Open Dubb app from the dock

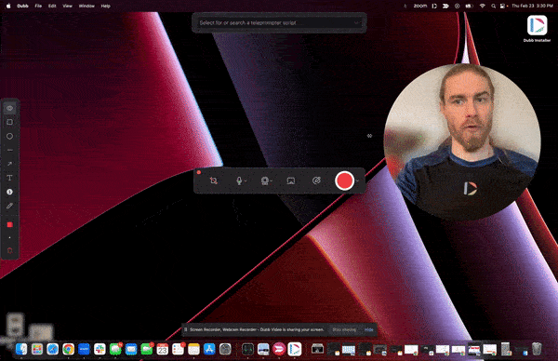pos(295,349)
